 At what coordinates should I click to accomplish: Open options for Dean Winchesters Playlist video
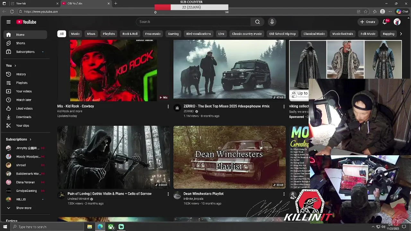[x=284, y=194]
